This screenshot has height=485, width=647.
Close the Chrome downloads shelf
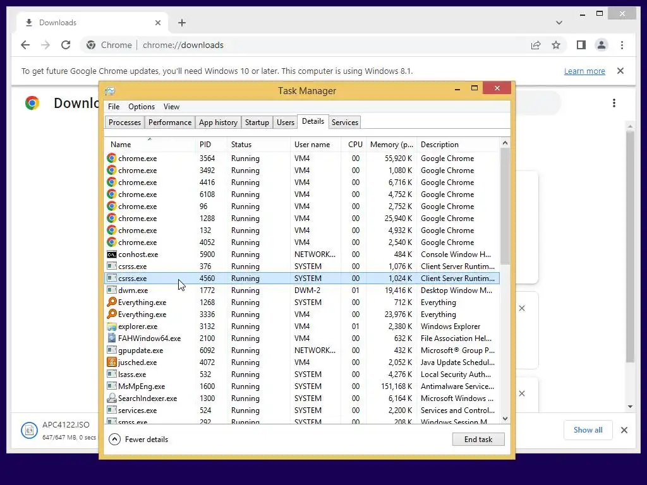point(624,430)
